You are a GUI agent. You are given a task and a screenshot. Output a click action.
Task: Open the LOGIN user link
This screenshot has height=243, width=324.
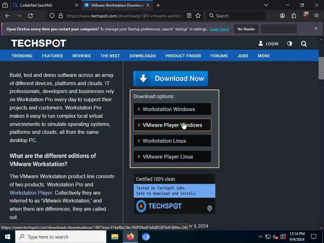[268, 44]
